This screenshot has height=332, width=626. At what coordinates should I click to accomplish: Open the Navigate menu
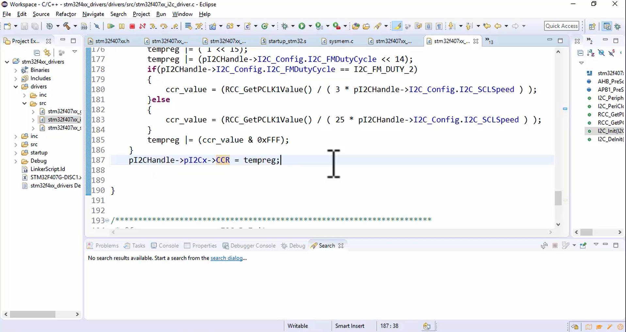tap(93, 14)
